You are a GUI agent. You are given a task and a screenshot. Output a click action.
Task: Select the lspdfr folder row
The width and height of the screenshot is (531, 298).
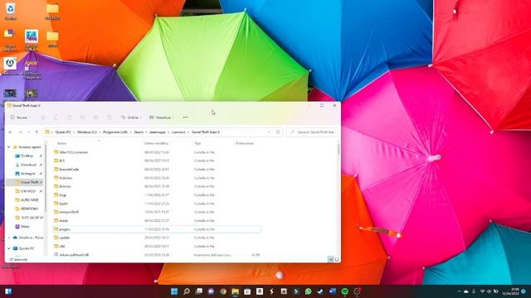click(x=157, y=204)
